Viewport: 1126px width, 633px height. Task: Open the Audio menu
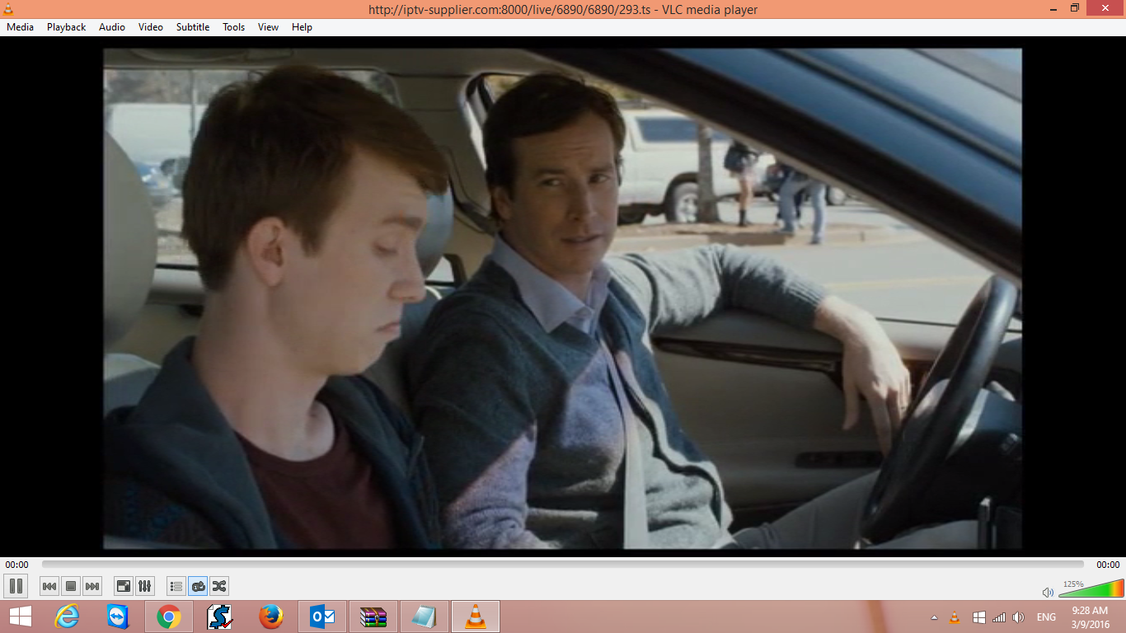(112, 27)
